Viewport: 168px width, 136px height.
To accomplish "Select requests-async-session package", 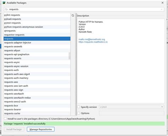I will point(37,66).
